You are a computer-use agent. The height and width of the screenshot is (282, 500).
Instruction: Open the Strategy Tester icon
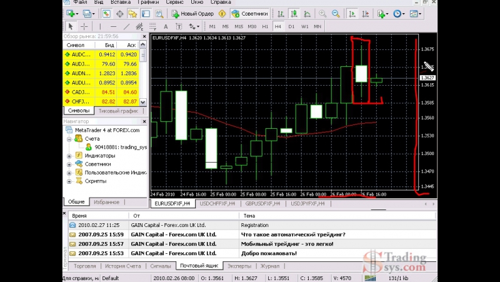(x=159, y=14)
